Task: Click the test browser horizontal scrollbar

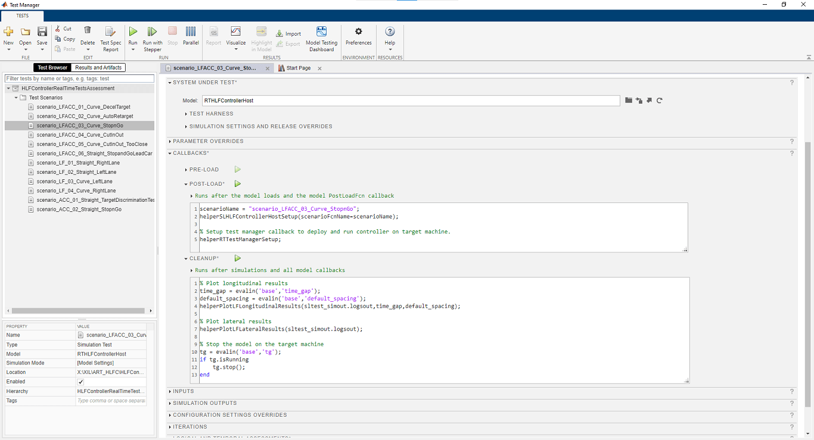Action: [77, 310]
